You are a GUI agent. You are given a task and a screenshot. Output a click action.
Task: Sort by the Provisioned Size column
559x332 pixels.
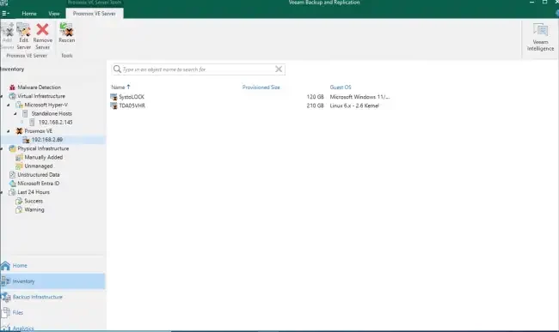point(261,88)
